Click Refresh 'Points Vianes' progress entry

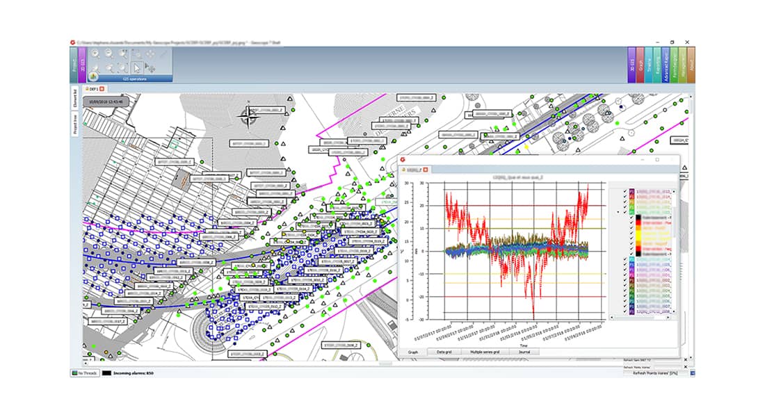click(x=655, y=373)
